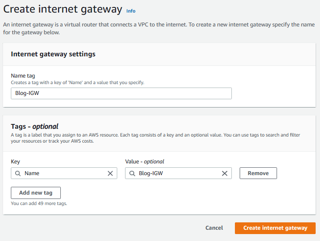Open the Info link beside the title
The image size is (320, 241).
131,10
